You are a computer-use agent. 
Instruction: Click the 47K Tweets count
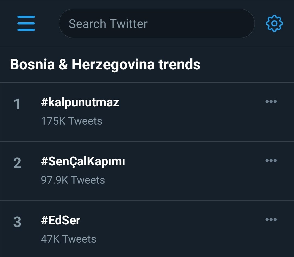coord(69,239)
